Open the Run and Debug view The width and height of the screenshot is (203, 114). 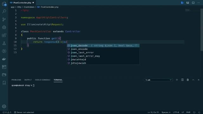click(x=4, y=27)
